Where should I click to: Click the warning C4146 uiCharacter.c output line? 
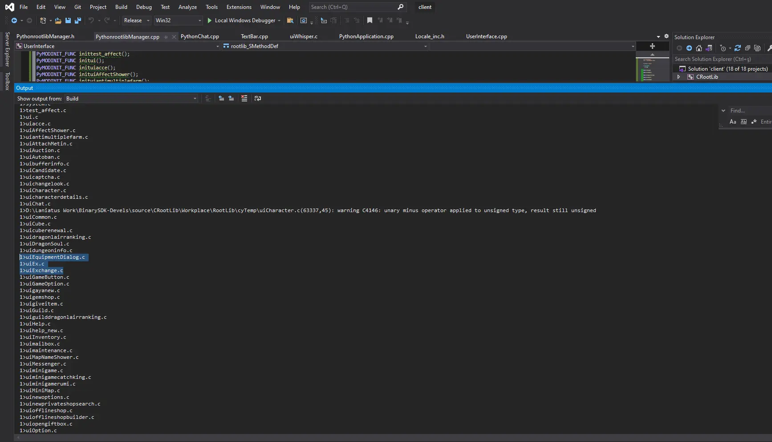tap(308, 210)
